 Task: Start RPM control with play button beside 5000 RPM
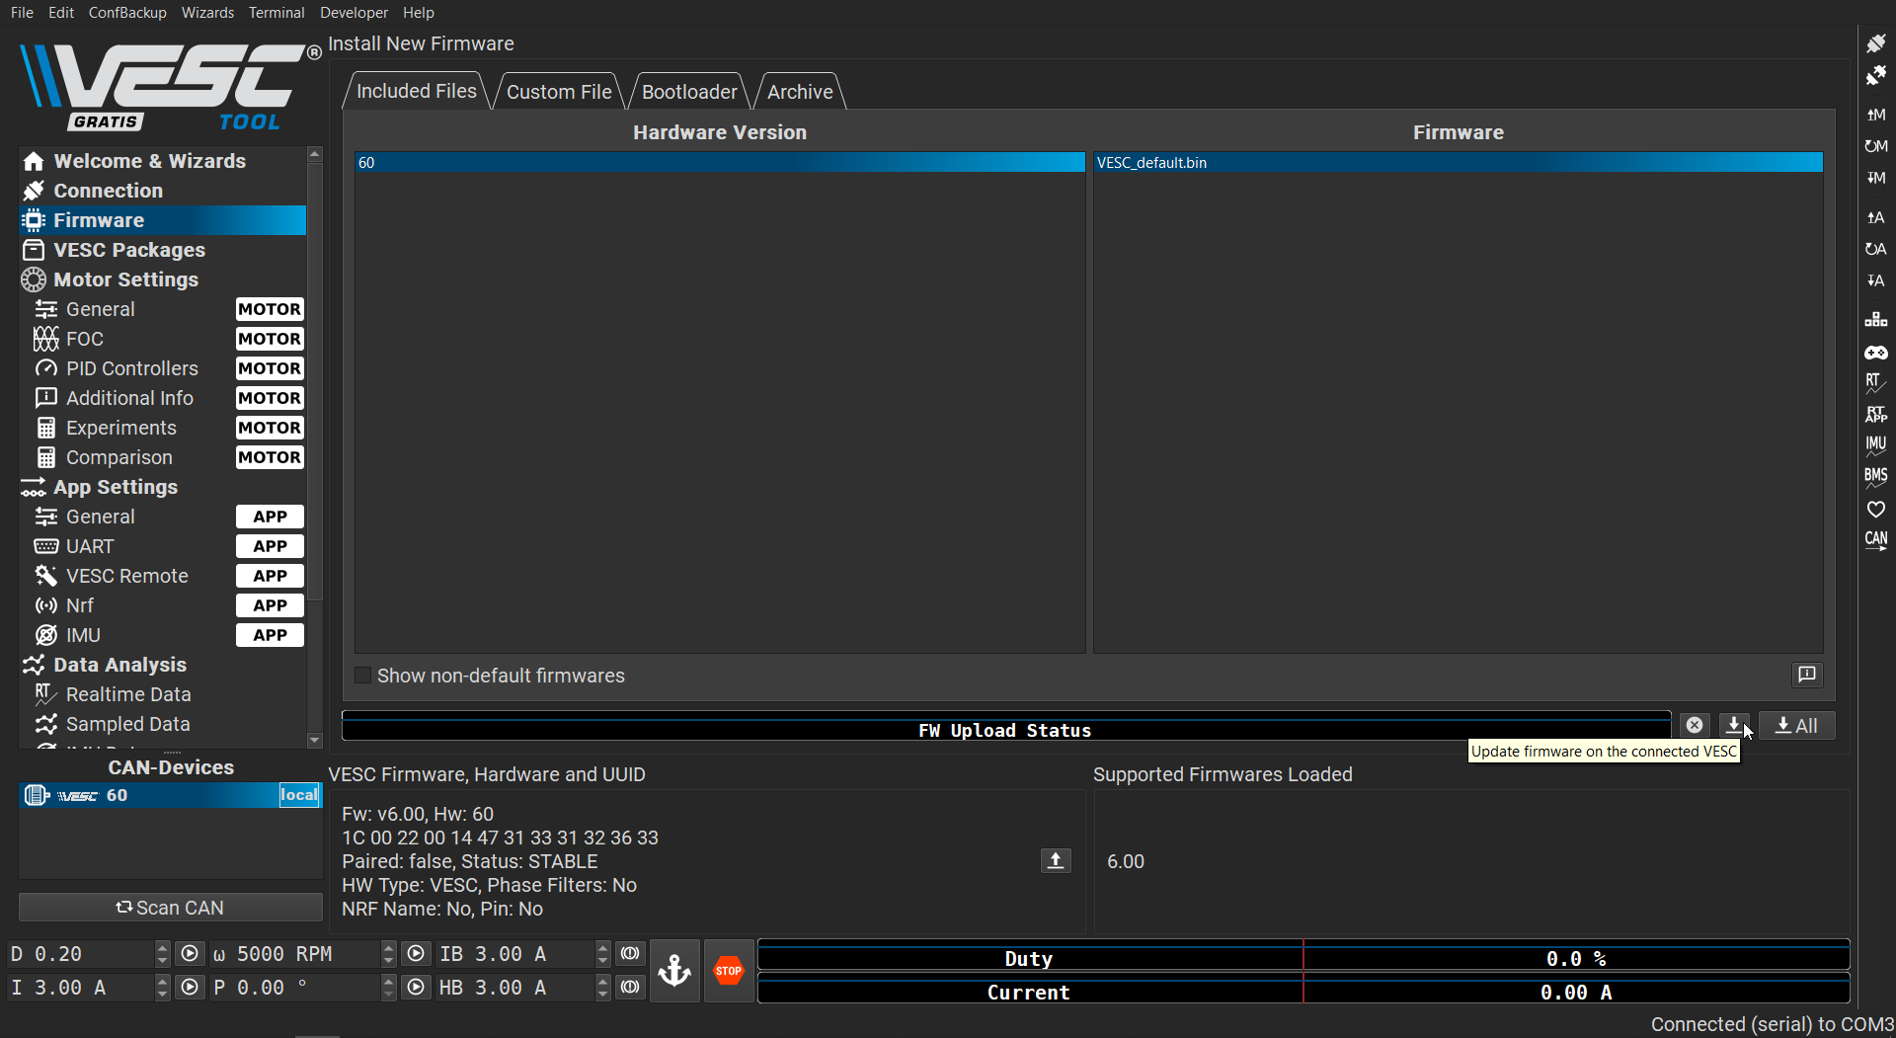click(417, 954)
